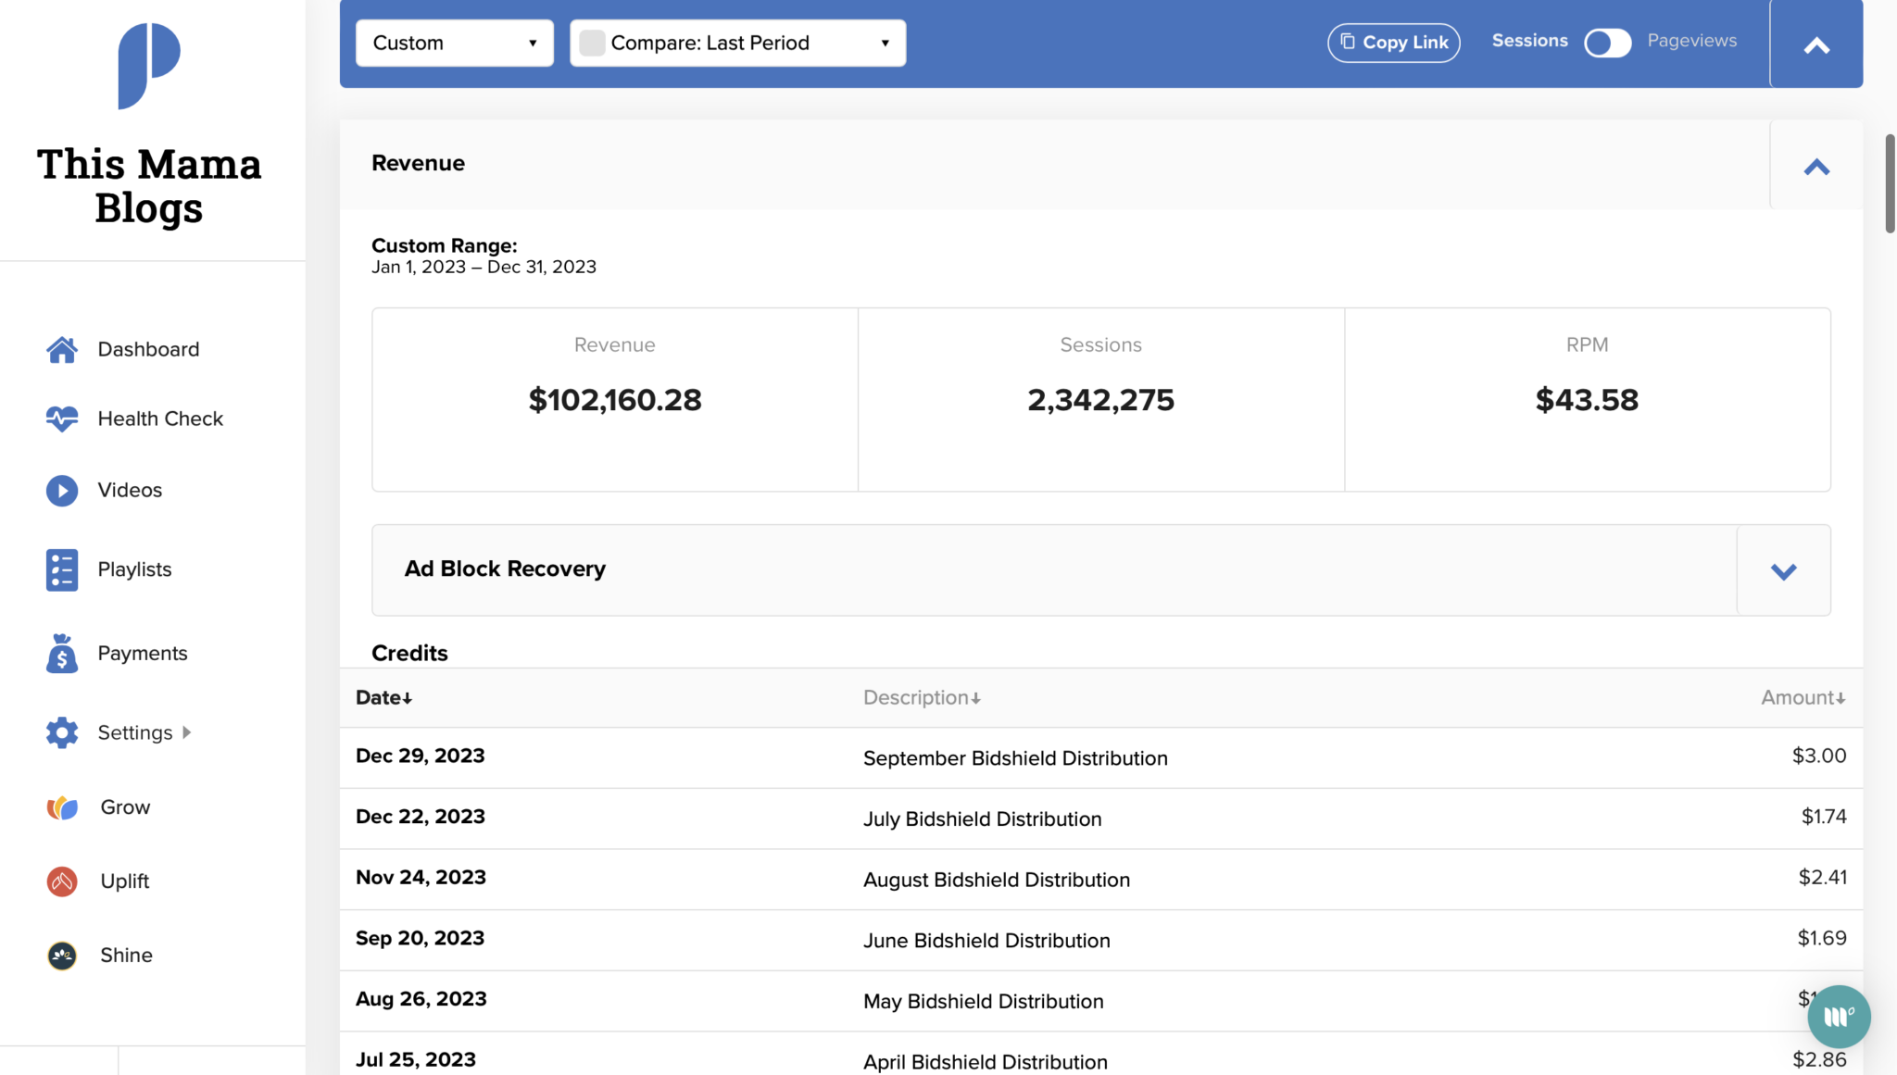Open the Settings gear icon
The image size is (1897, 1075).
click(62, 732)
